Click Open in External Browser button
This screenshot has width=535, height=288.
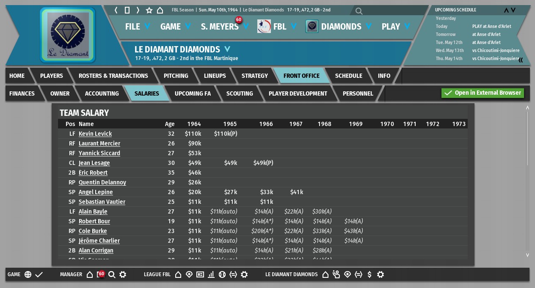tap(483, 93)
